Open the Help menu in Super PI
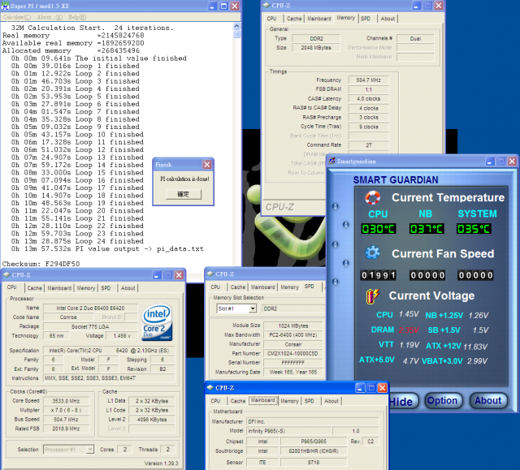Screen dimensions: 520x470 pyautogui.click(x=77, y=17)
